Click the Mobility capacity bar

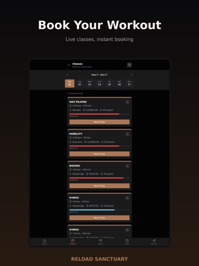click(x=99, y=146)
